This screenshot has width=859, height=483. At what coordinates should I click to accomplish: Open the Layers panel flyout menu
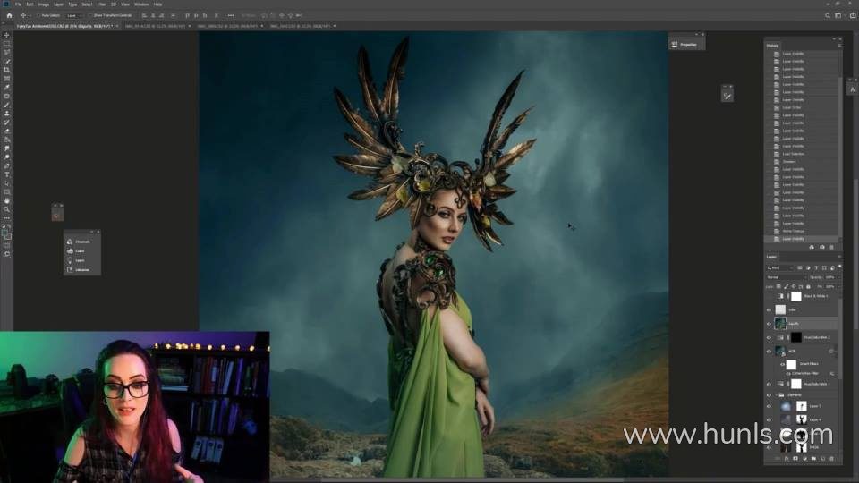(x=838, y=257)
